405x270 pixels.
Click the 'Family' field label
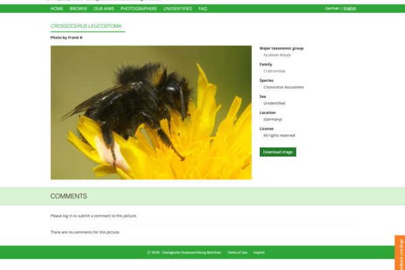pos(266,64)
